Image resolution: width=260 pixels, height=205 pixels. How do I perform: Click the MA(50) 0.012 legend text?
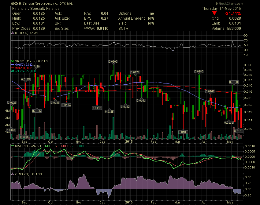(24, 64)
